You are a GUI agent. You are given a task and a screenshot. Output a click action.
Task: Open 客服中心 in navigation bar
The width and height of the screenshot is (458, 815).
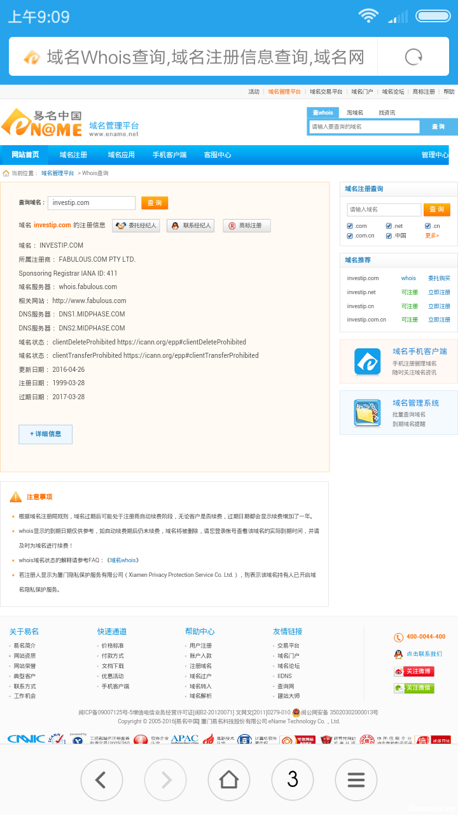[218, 155]
